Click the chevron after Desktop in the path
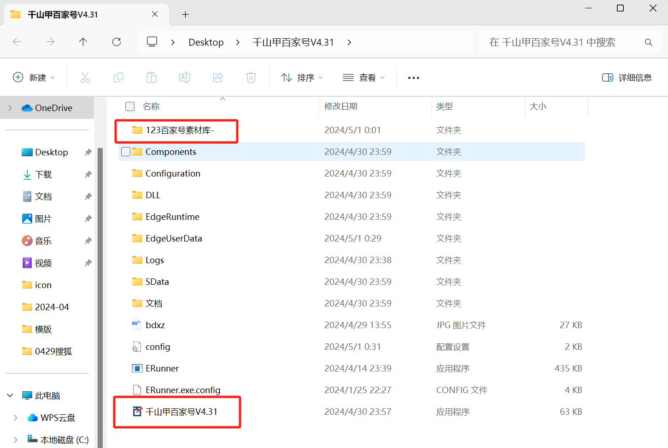 238,42
